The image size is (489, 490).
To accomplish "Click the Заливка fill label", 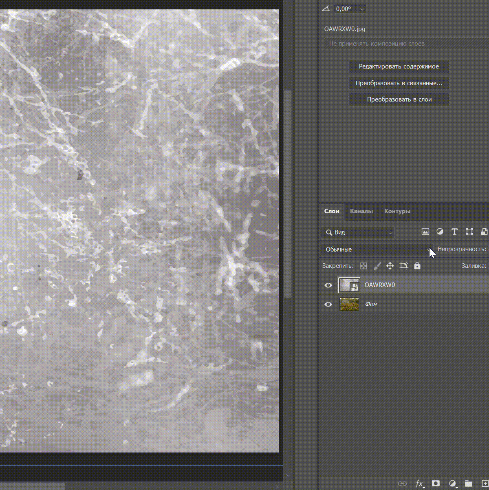I will (474, 266).
